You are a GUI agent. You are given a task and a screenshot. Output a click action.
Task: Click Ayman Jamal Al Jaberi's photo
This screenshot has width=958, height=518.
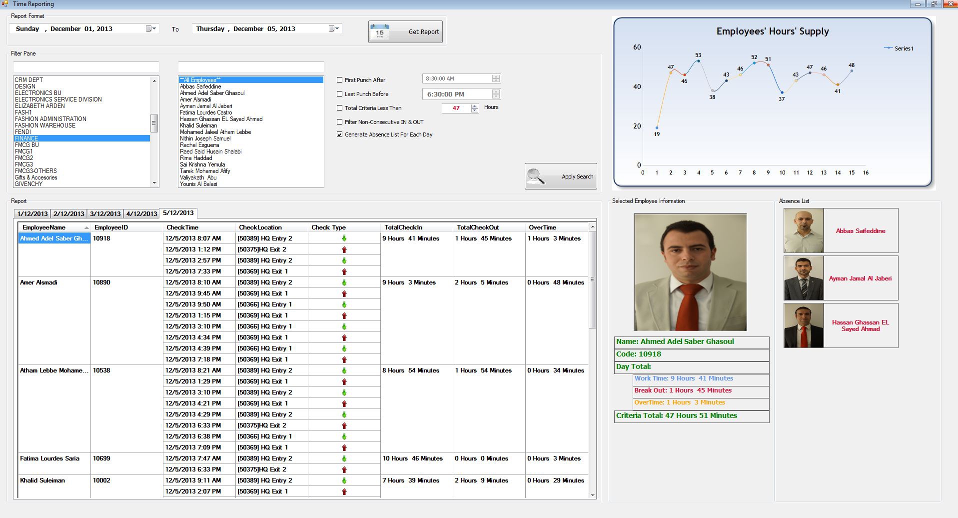pos(804,278)
